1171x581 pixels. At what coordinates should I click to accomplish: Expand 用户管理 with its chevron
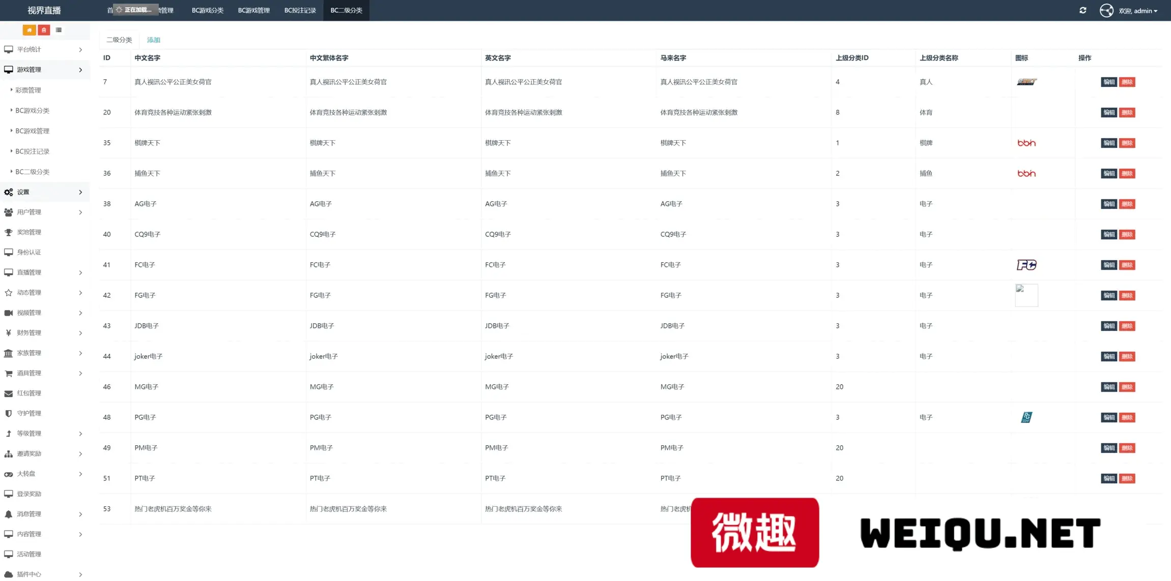[80, 212]
